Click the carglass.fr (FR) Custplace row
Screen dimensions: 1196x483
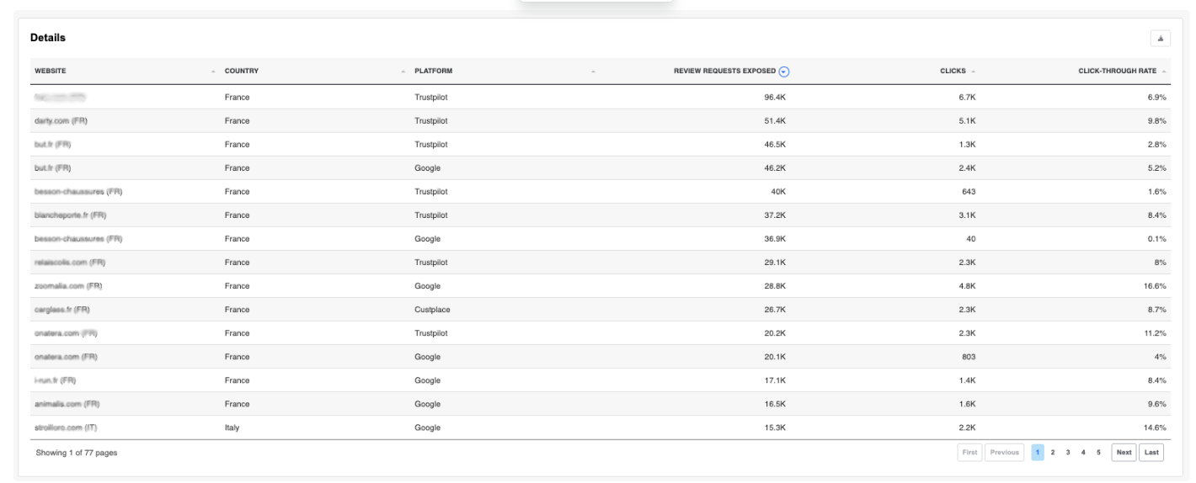coord(65,310)
